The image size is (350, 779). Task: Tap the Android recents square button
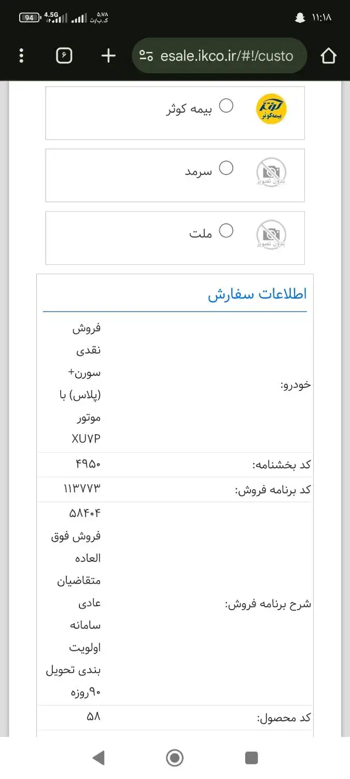click(251, 758)
